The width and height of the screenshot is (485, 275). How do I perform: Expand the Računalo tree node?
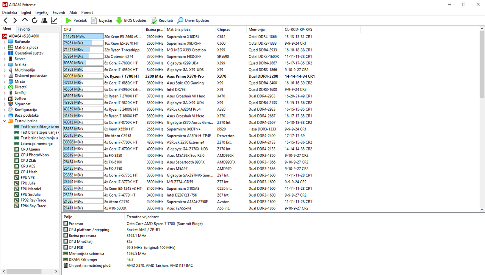coord(5,42)
